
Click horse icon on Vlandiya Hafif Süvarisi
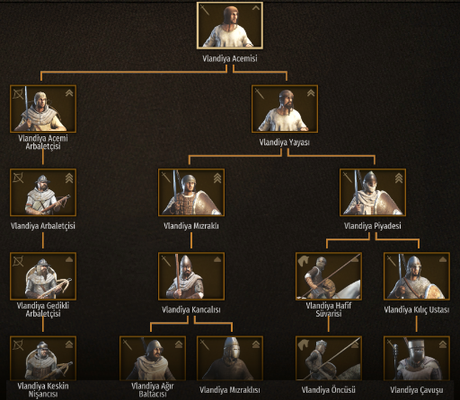tap(304, 260)
